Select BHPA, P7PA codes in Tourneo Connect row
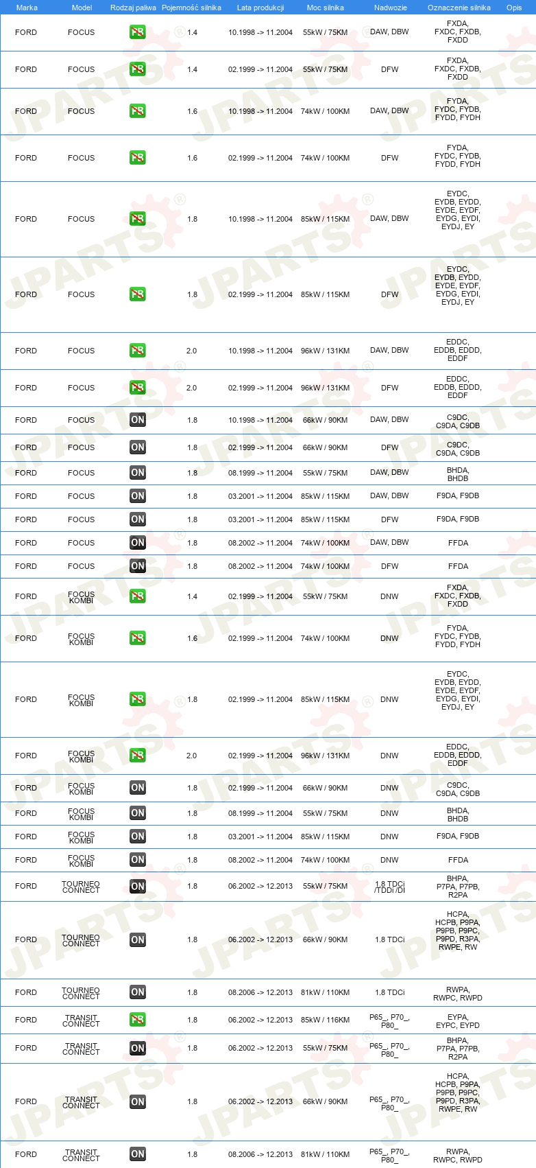536x1168 pixels. click(458, 887)
